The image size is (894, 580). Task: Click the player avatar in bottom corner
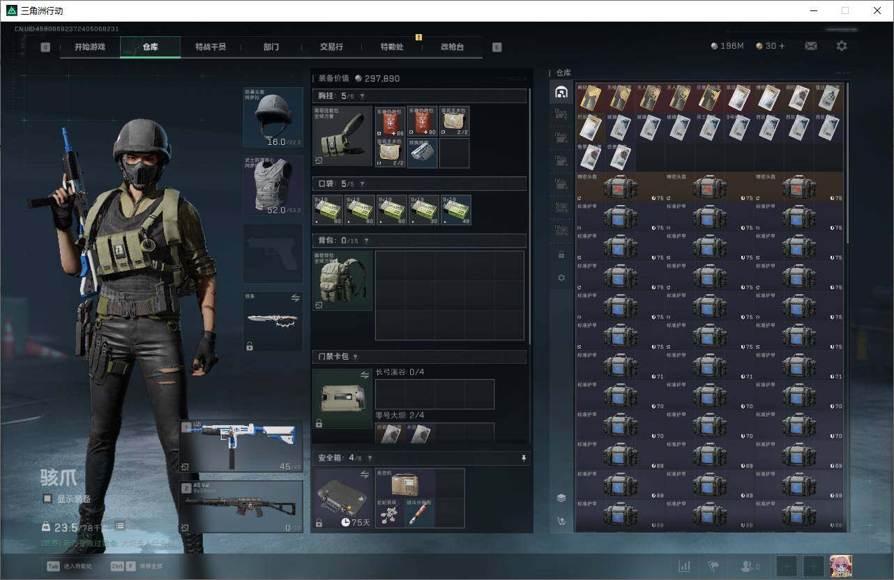[840, 566]
